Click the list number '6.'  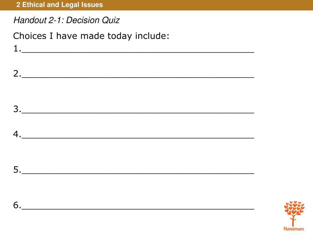17,205
